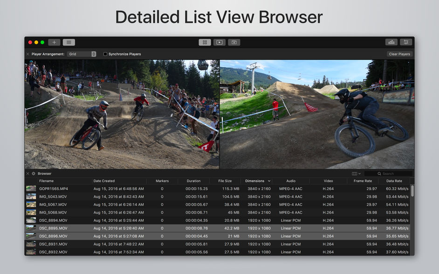This screenshot has width=439, height=274.
Task: Open the statistics panel
Action: [391, 42]
